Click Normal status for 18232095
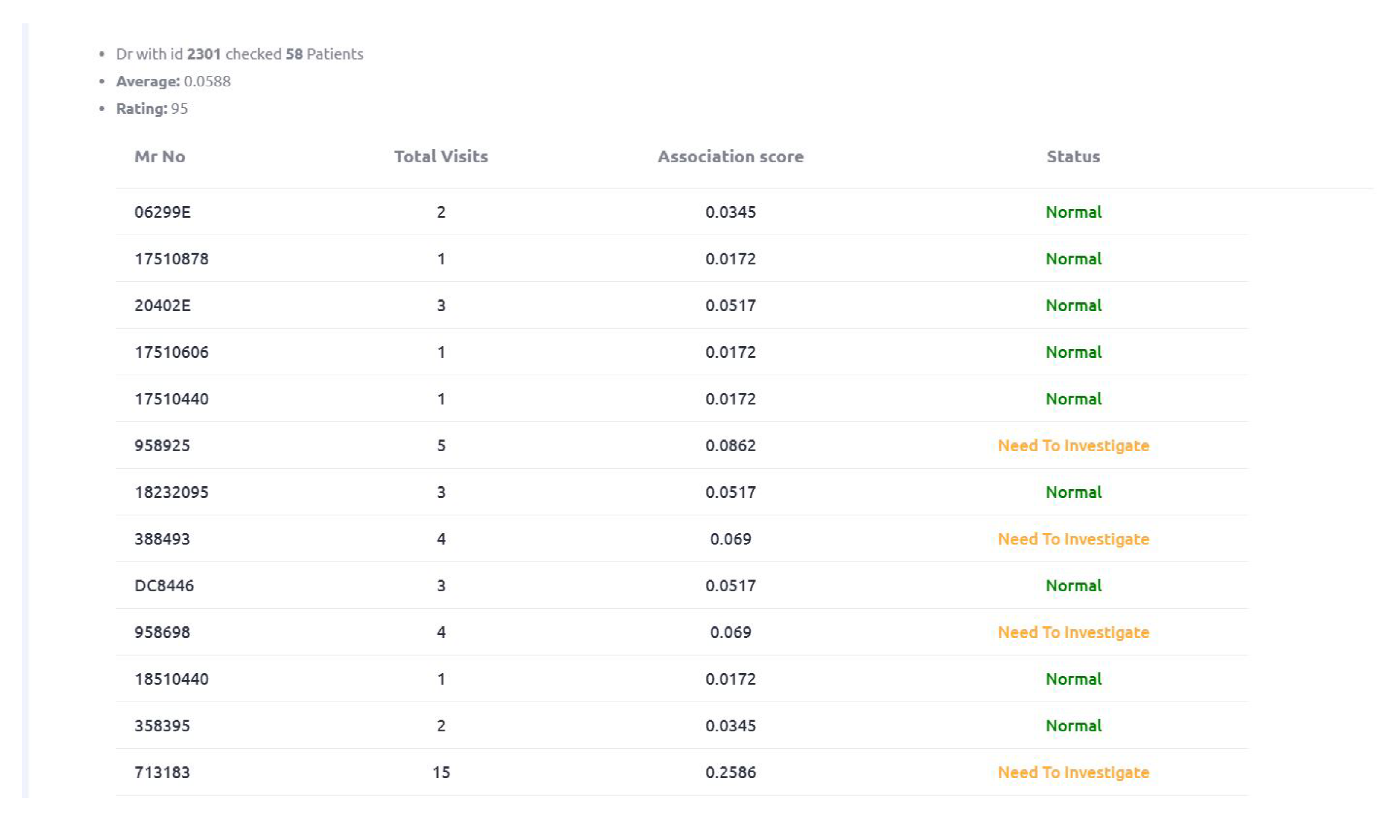 pos(1073,492)
